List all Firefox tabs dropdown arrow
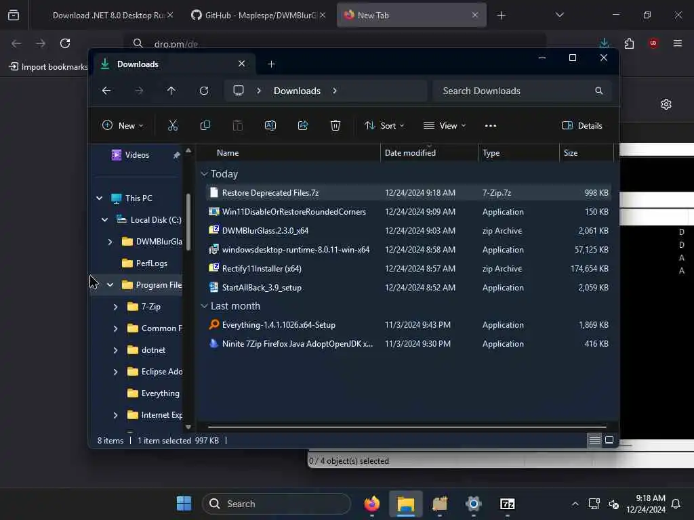This screenshot has height=520, width=694. point(559,16)
